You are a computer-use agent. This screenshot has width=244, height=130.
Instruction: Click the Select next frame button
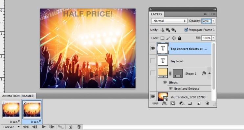[52, 127]
